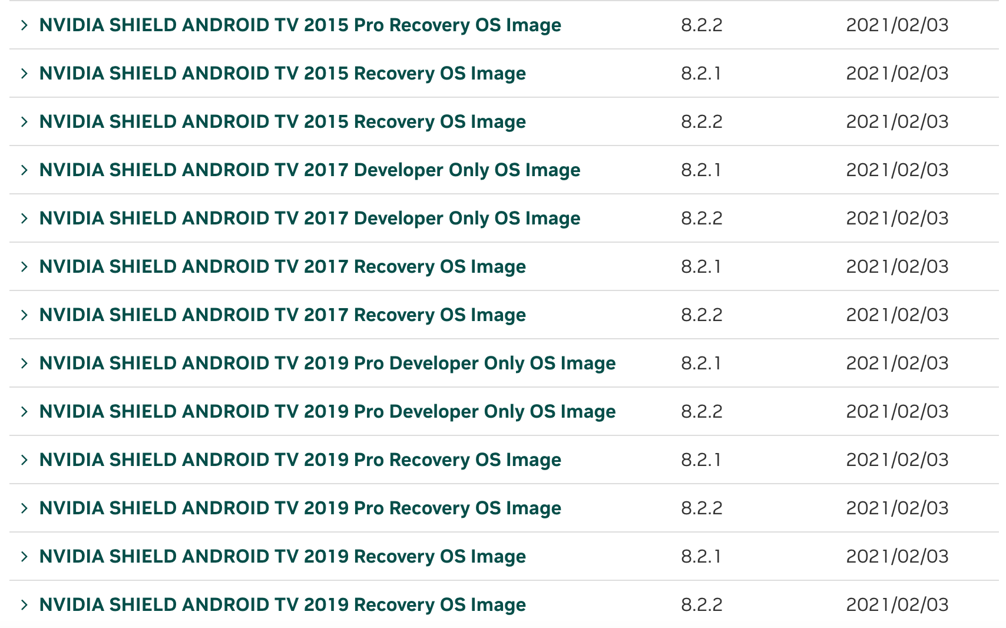The width and height of the screenshot is (1006, 628).
Task: Open 2019 Pro Recovery OS Image title, version 8.2.2
Action: [x=300, y=508]
